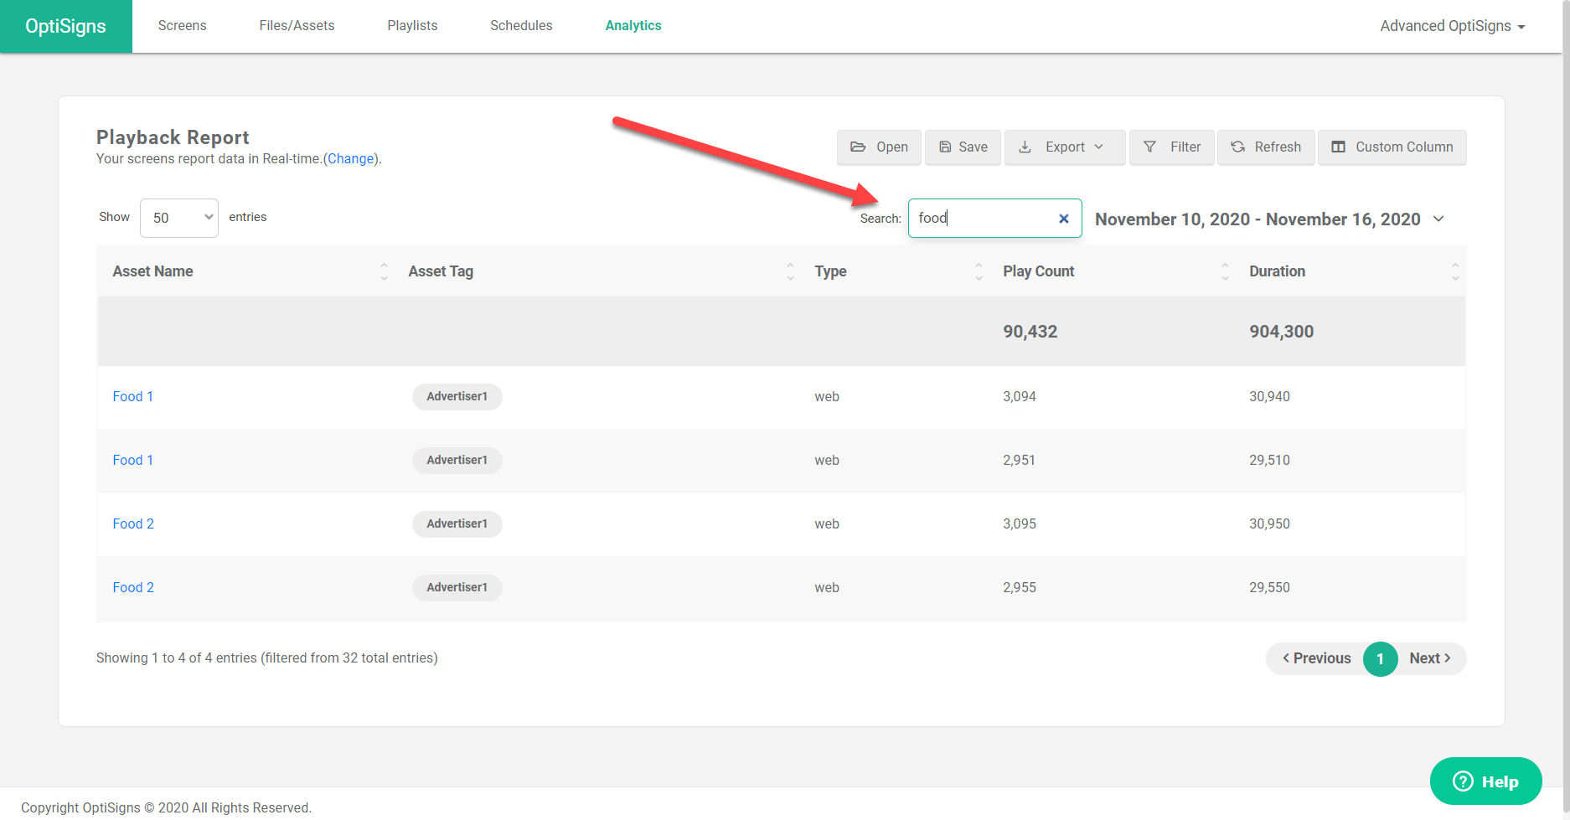This screenshot has height=820, width=1570.
Task: Expand the date range November 10 - 16 picker
Action: click(x=1269, y=219)
